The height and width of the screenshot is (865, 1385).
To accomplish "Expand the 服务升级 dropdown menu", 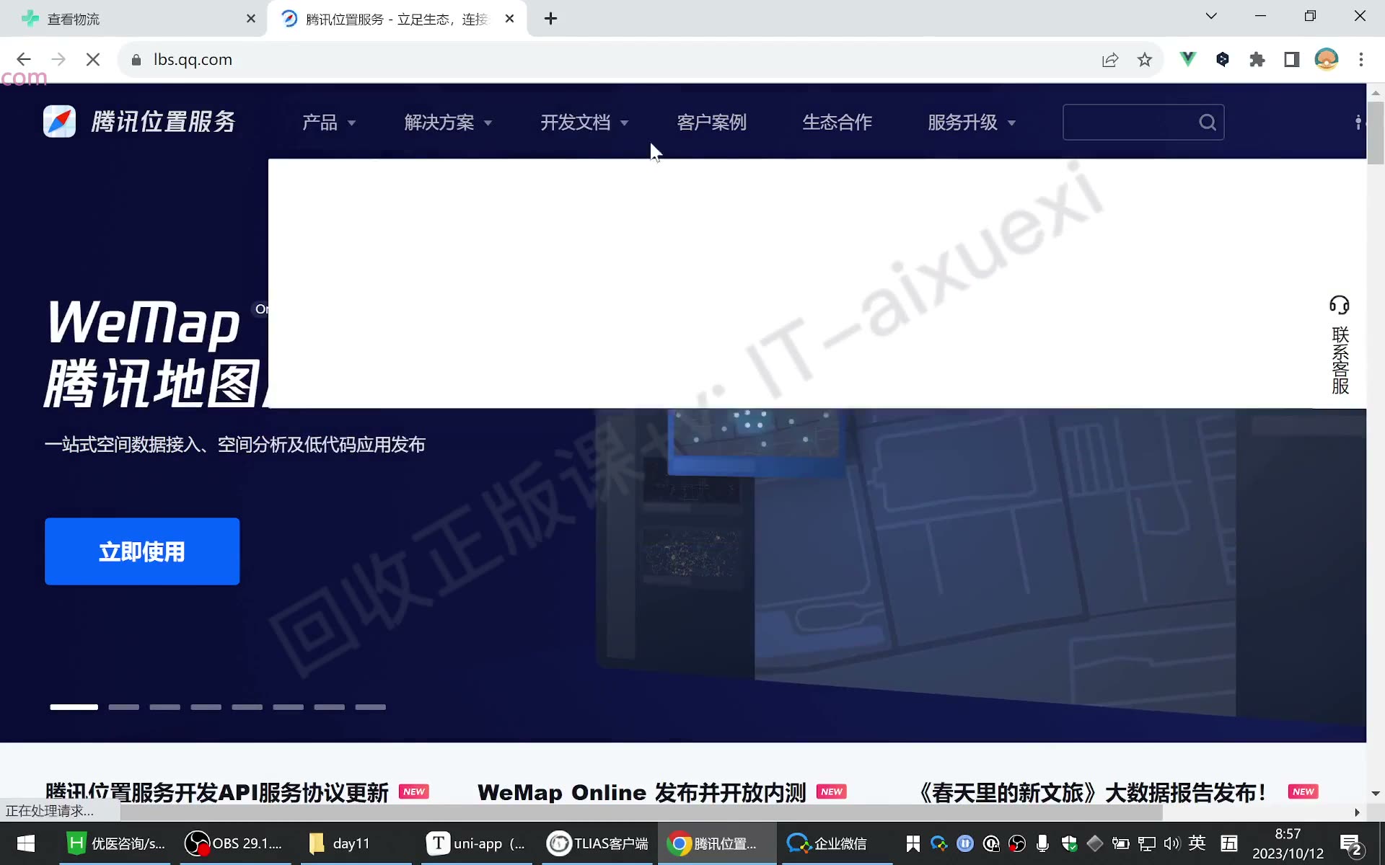I will tap(972, 123).
